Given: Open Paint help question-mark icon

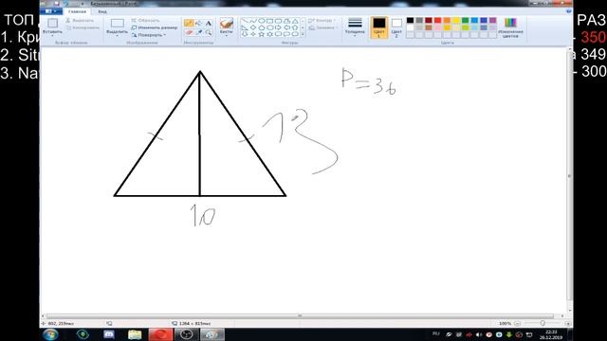Looking at the screenshot, I should (x=569, y=11).
